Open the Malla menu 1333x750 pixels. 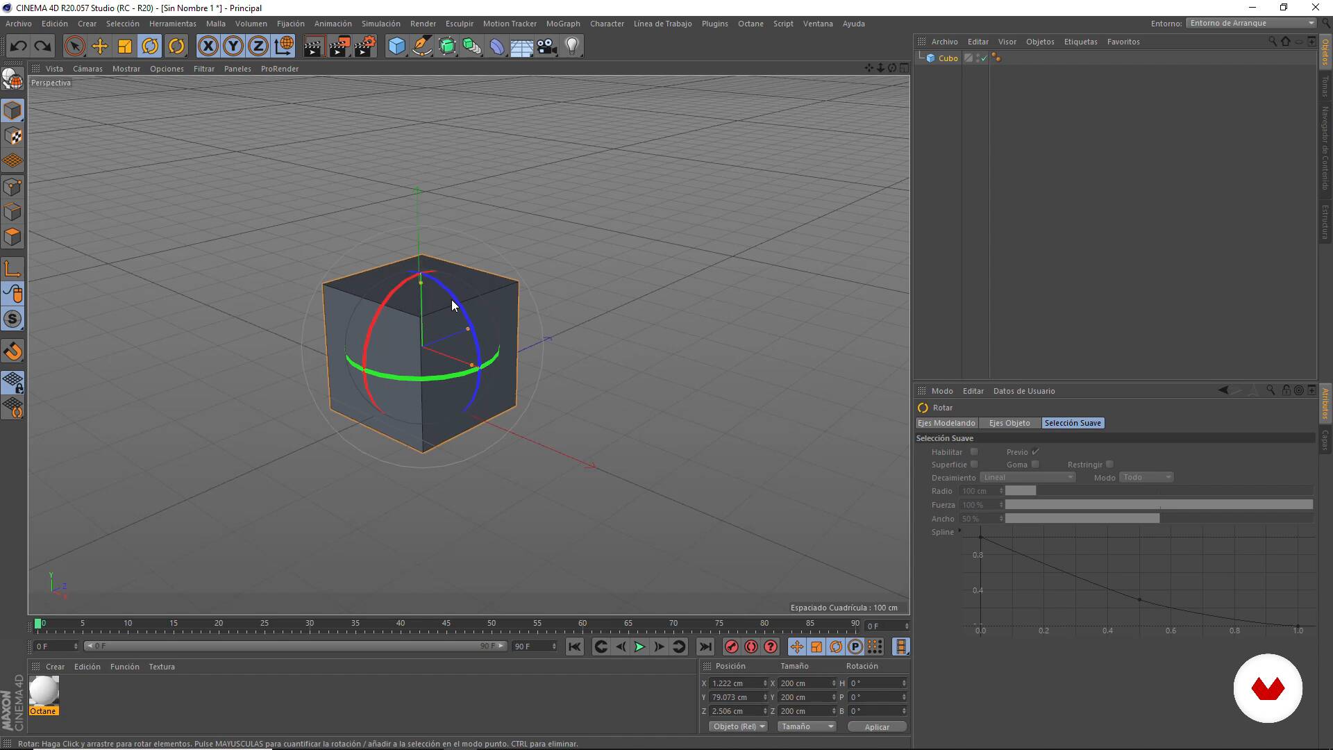point(215,24)
